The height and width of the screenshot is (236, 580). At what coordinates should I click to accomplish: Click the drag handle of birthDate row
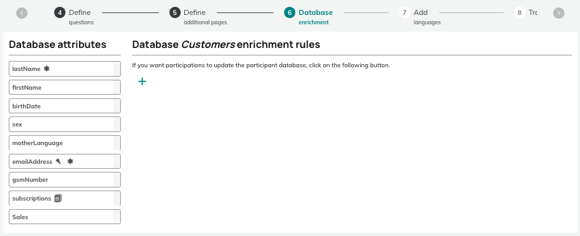pos(116,106)
